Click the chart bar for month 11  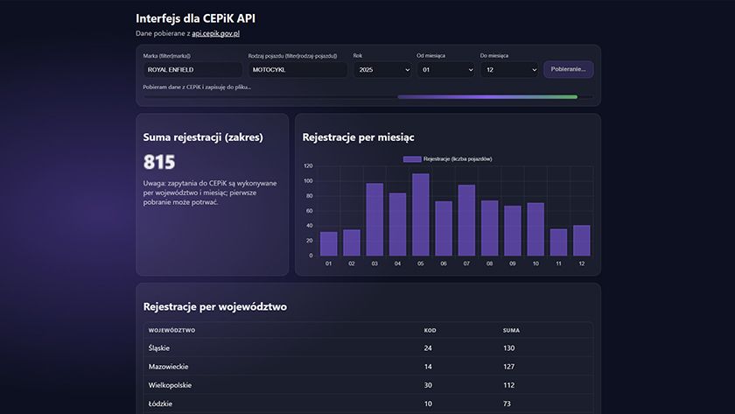[558, 242]
